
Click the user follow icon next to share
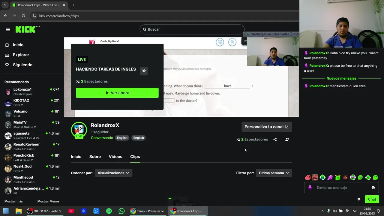click(287, 139)
